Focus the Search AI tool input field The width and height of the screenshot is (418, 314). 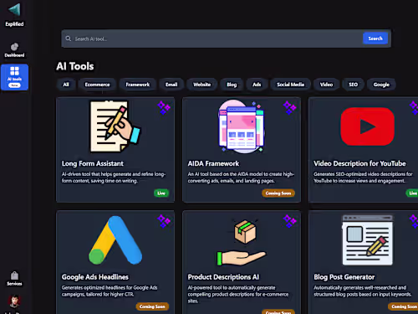pos(217,39)
